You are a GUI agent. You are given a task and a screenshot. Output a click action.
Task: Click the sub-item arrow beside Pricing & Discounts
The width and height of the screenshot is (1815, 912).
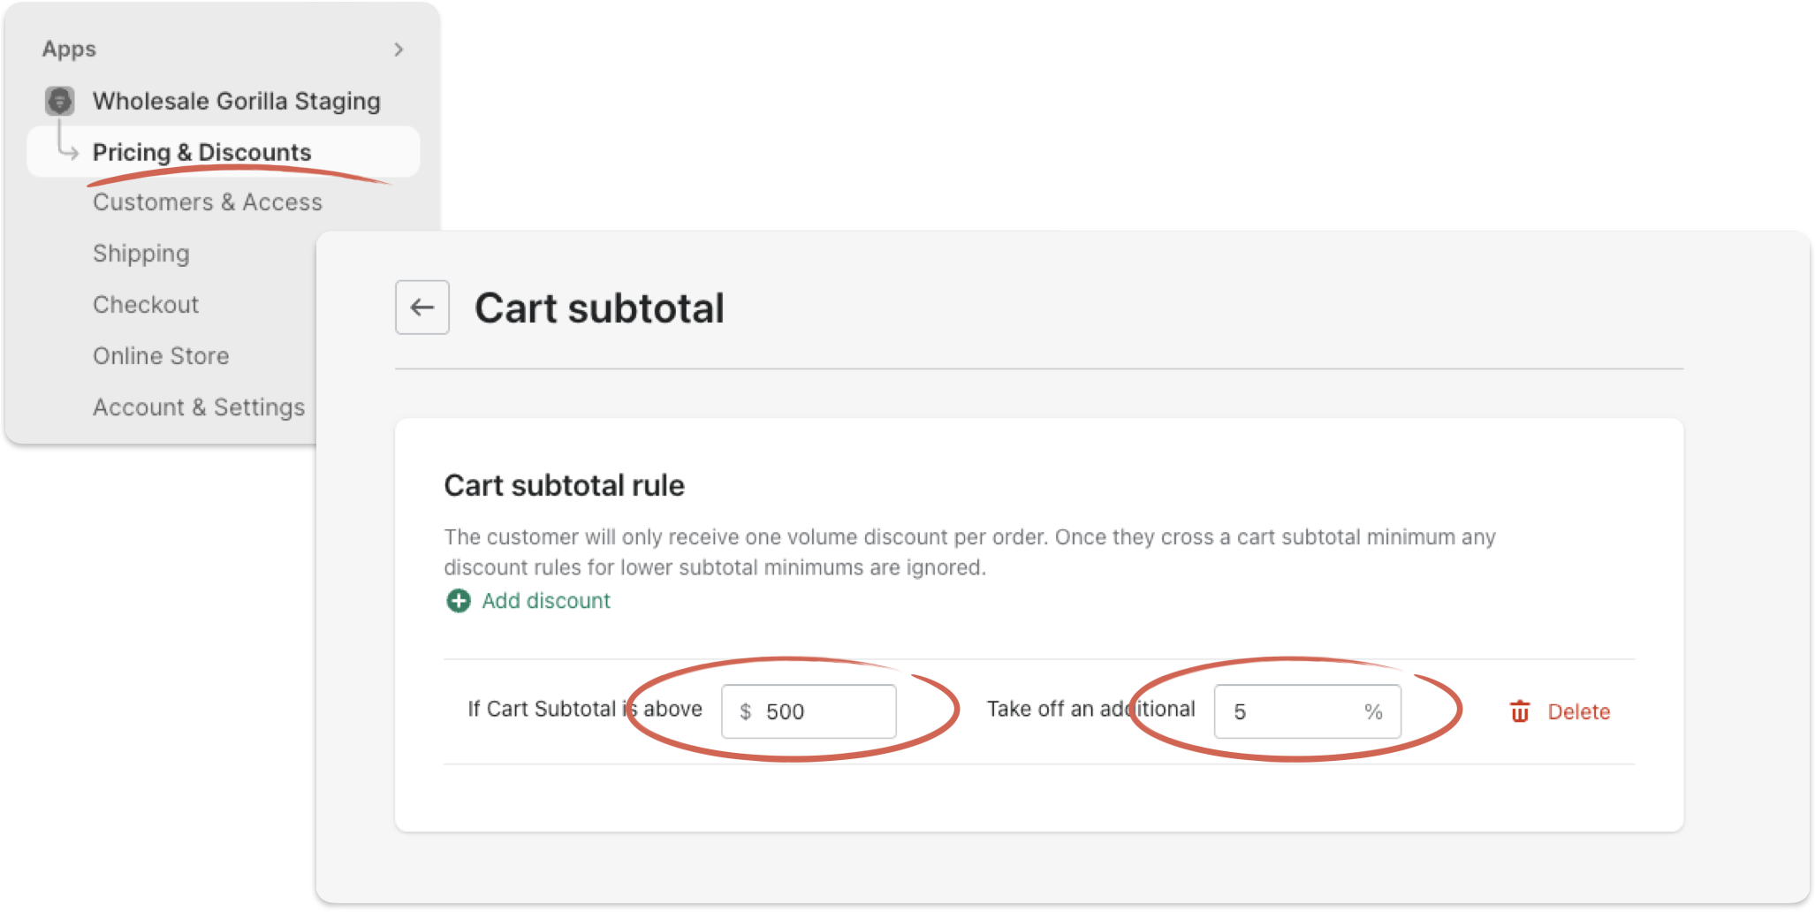[x=67, y=150]
